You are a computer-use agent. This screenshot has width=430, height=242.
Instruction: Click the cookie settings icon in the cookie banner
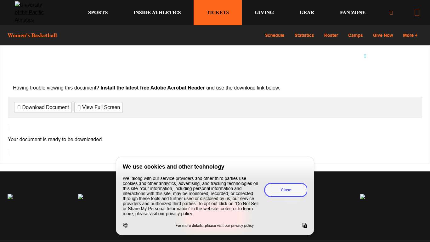125,225
